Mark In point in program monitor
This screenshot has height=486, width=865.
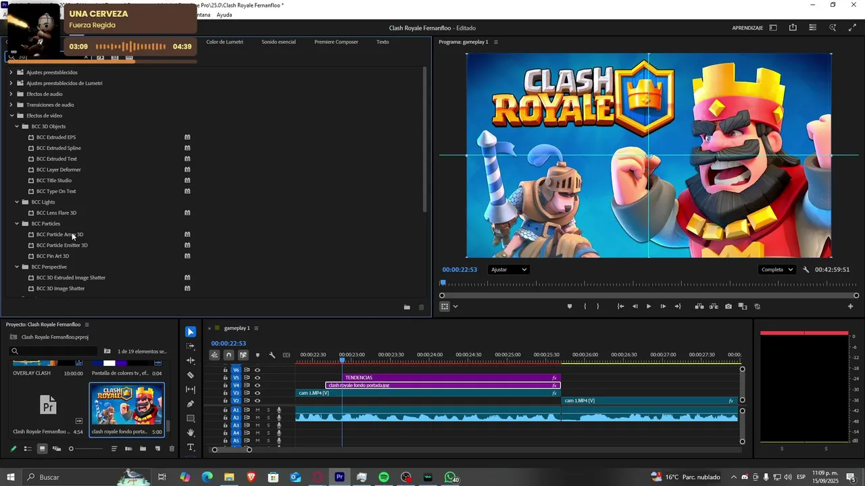point(585,306)
